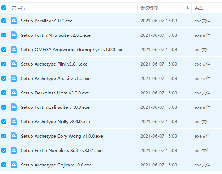
Task: Select file name Setup Fortin Cali Suite v1.0.0.exe
Action: tap(55, 107)
